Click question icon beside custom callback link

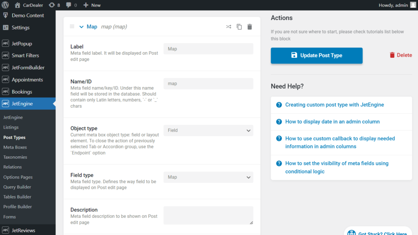[x=279, y=138]
